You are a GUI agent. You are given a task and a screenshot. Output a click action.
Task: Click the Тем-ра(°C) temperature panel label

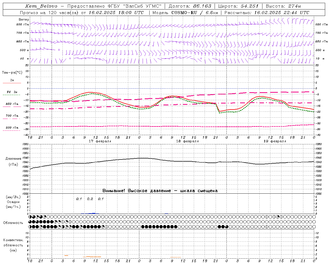(x=12, y=73)
